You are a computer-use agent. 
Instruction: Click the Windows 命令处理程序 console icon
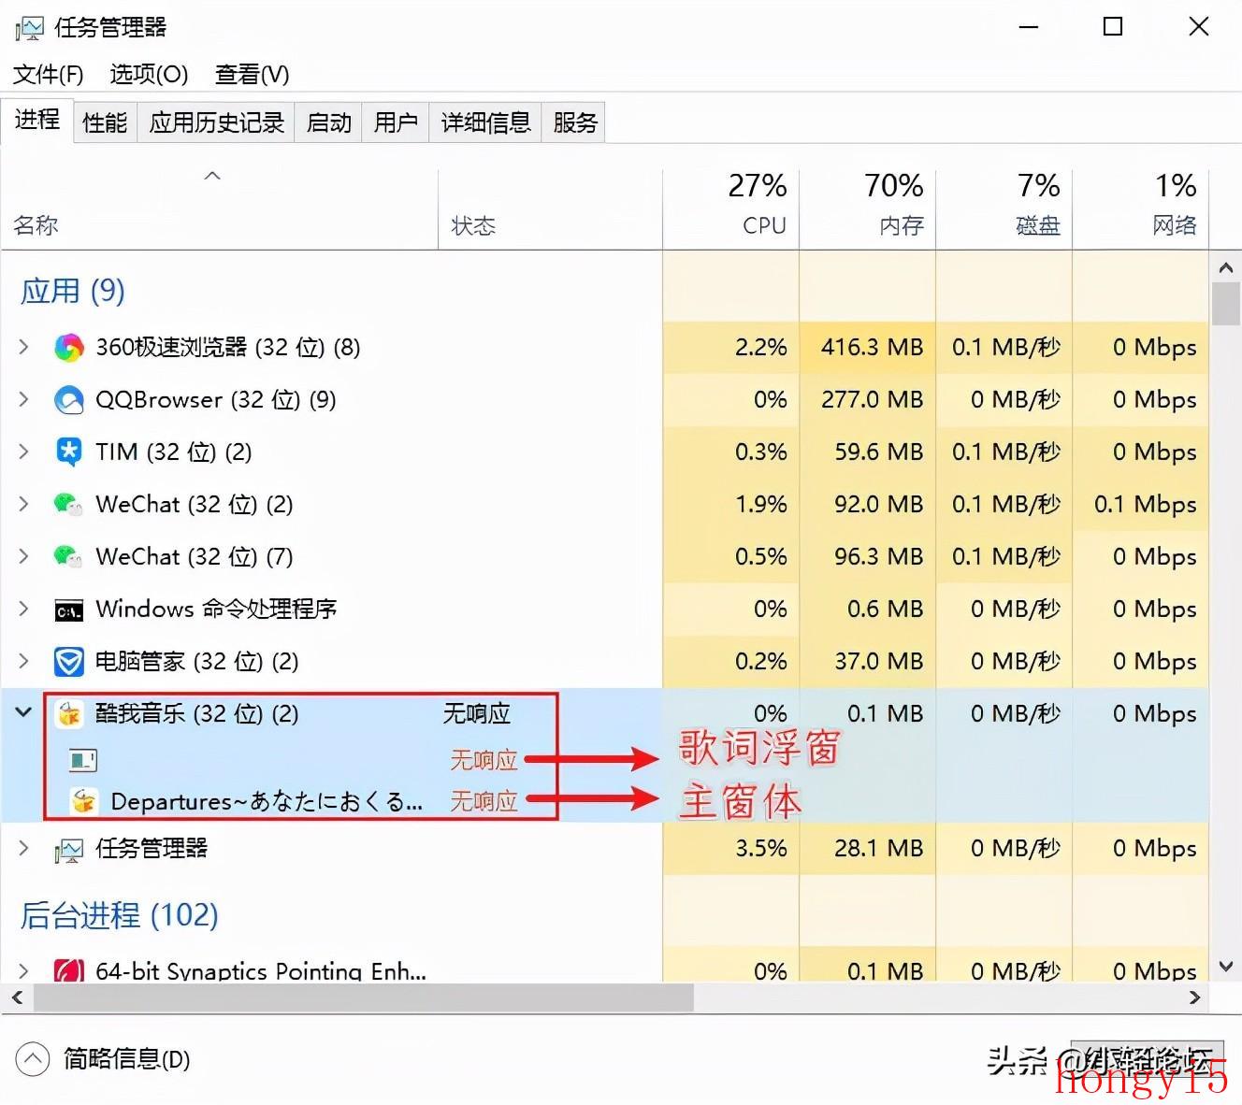click(x=69, y=611)
